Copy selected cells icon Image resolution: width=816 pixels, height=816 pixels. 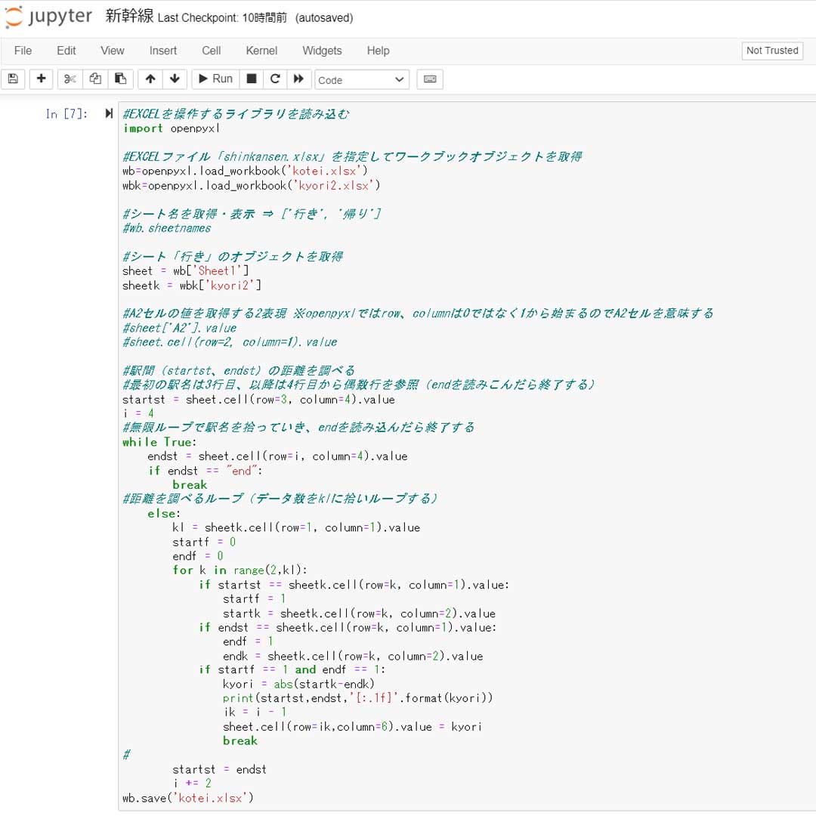tap(95, 79)
